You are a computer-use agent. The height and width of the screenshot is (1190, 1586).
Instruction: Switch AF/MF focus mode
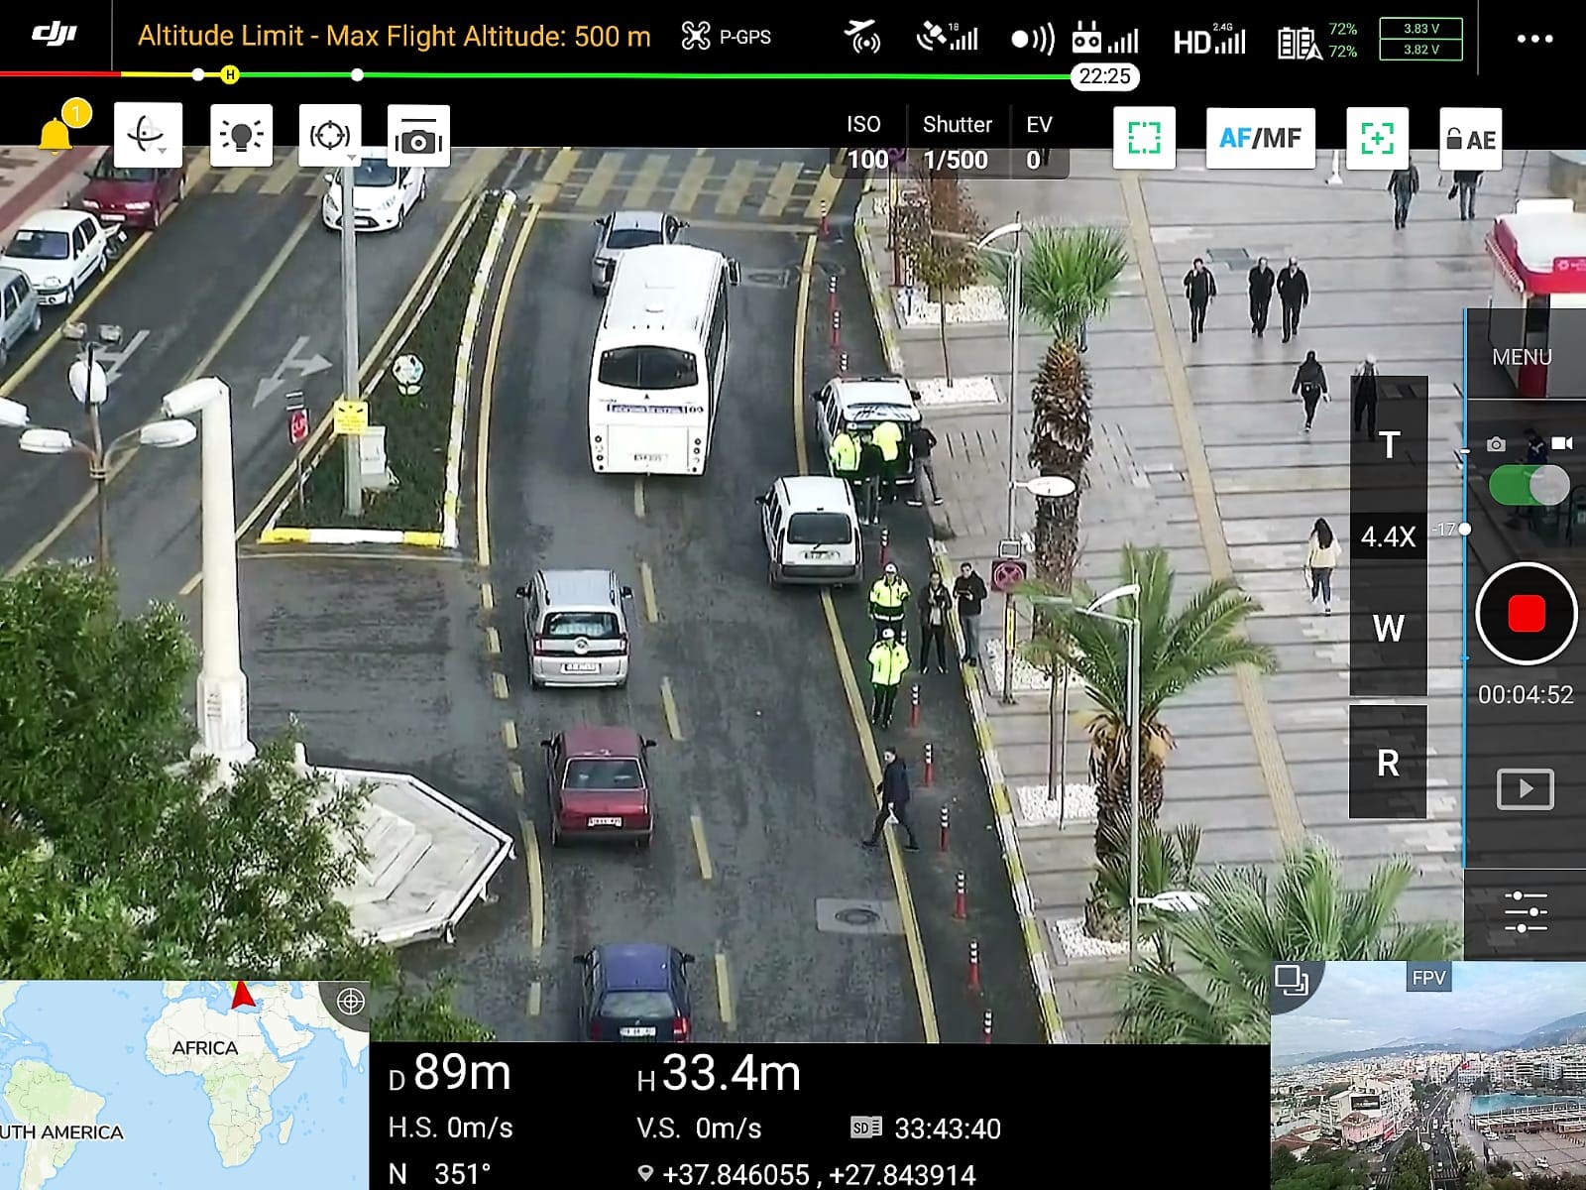(x=1260, y=138)
